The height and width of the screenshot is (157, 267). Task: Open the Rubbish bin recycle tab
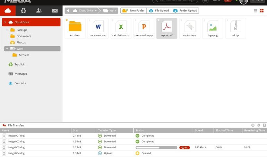pos(24,10)
